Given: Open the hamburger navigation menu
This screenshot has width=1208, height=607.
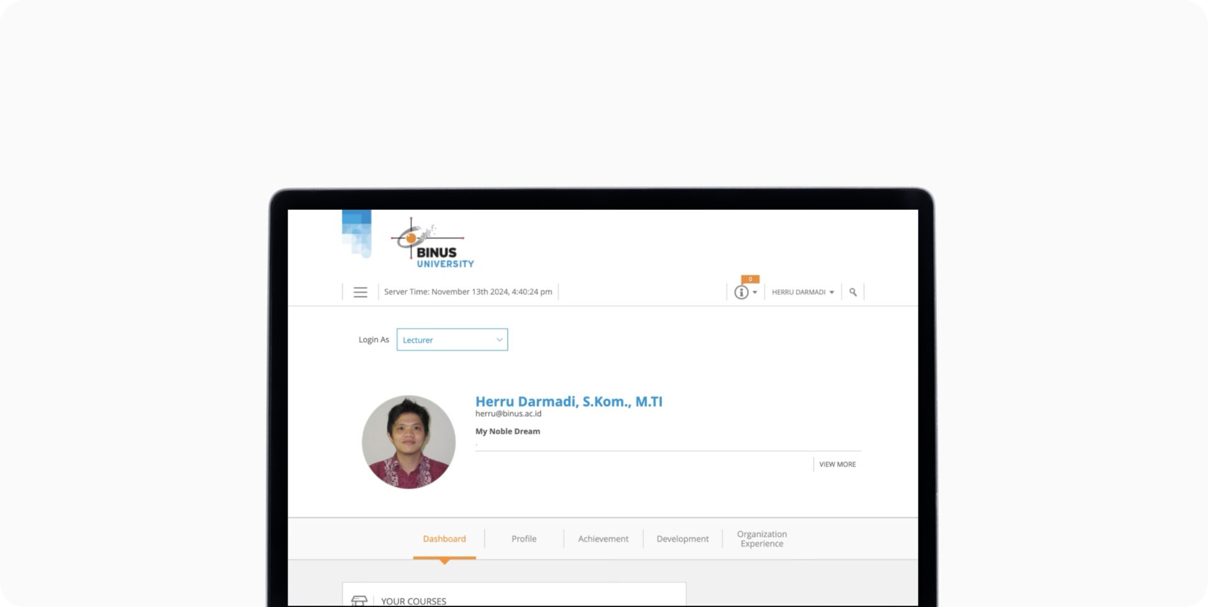Looking at the screenshot, I should [x=360, y=292].
